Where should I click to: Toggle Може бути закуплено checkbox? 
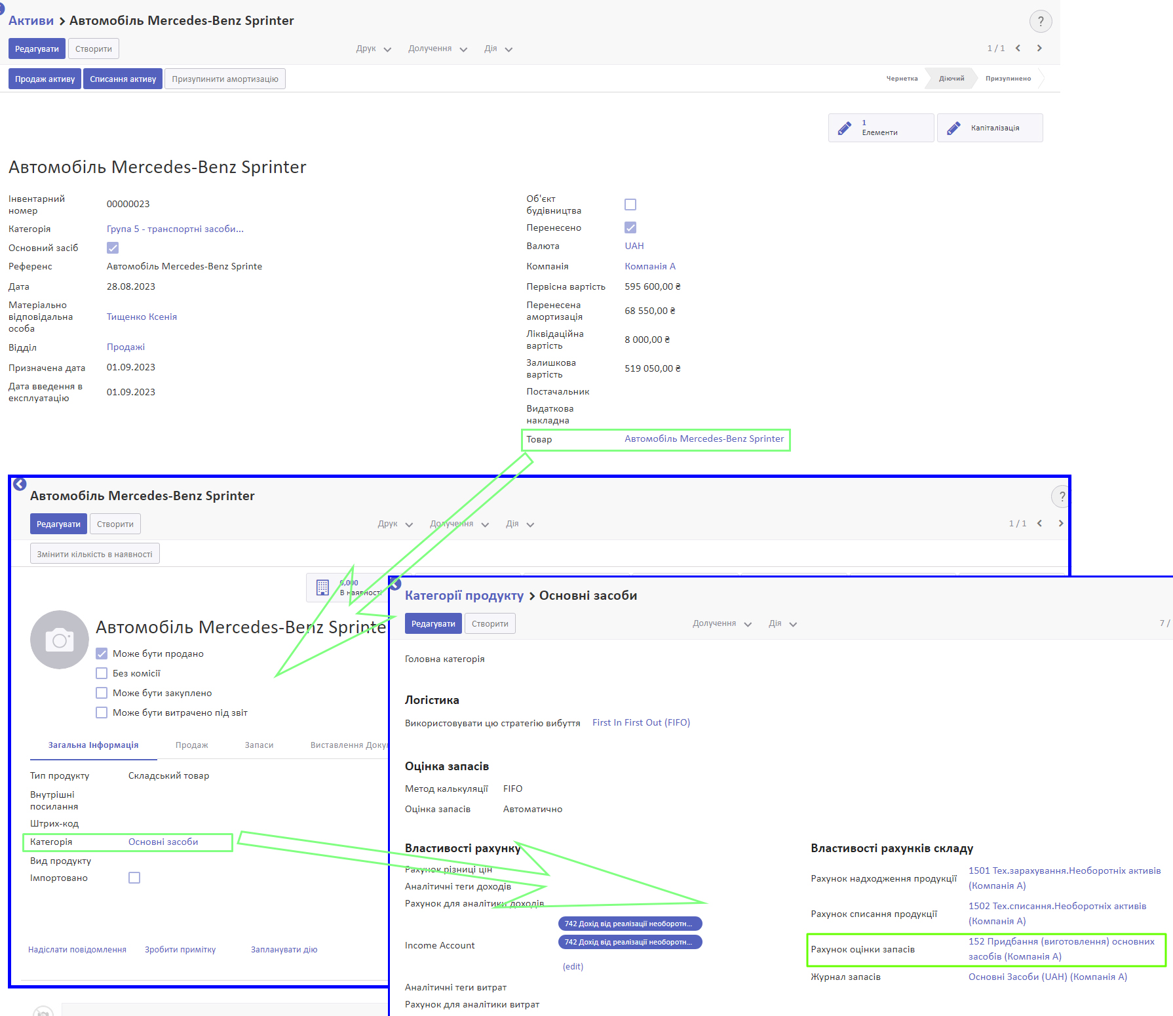pyautogui.click(x=102, y=693)
